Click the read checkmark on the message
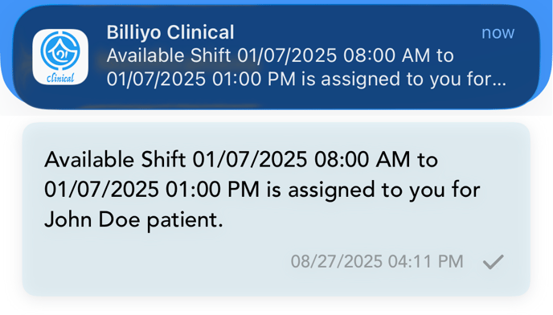The width and height of the screenshot is (553, 315). pyautogui.click(x=494, y=262)
